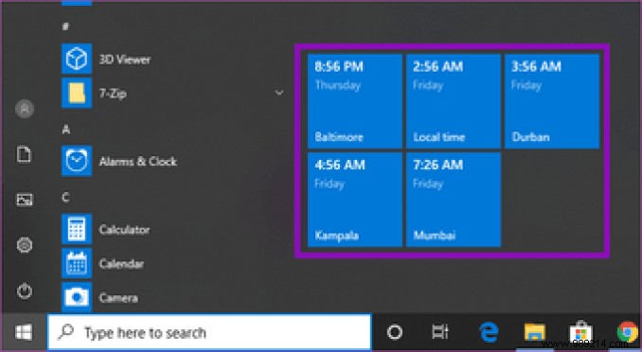Select the Calendar label text
Viewport: 642px width, 352px height.
pyautogui.click(x=121, y=264)
